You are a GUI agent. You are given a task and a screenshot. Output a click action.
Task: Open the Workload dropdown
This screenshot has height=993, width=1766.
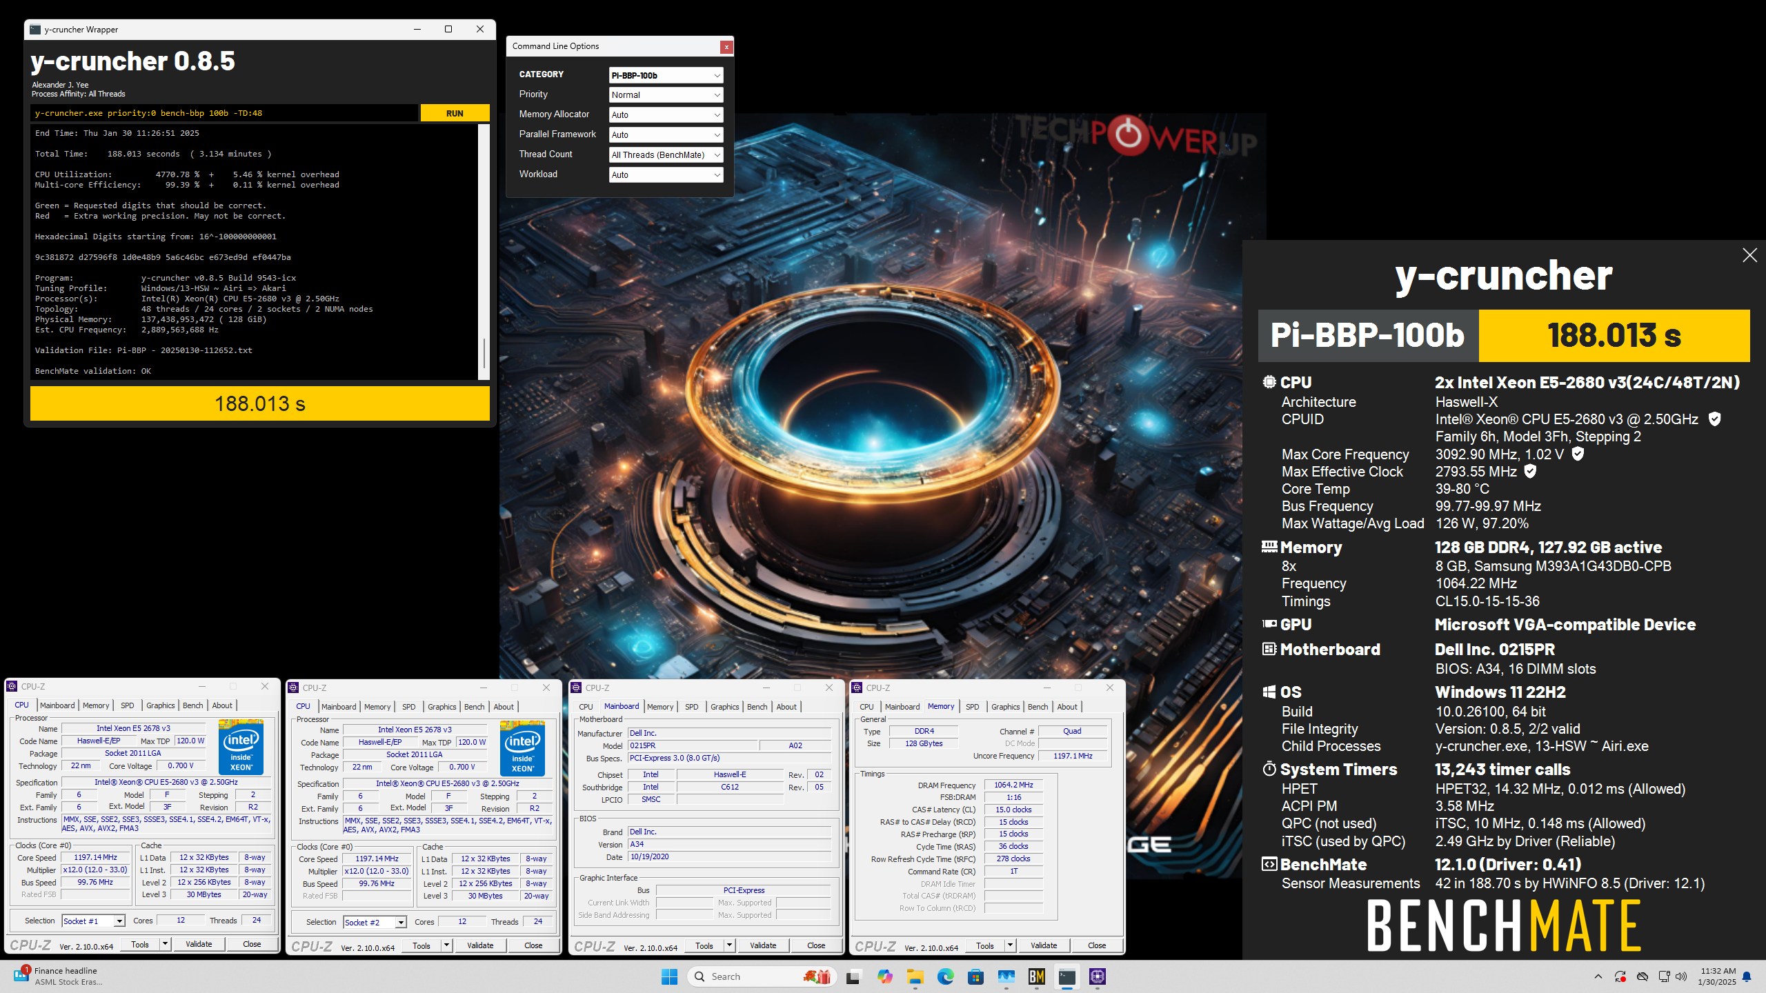(666, 175)
